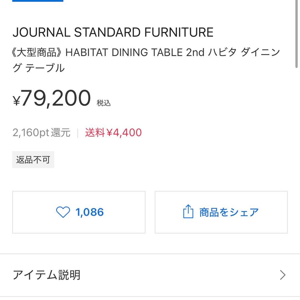View shipping fee details via 送料¥4,400
Image resolution: width=300 pixels, height=300 pixels.
coord(113,132)
